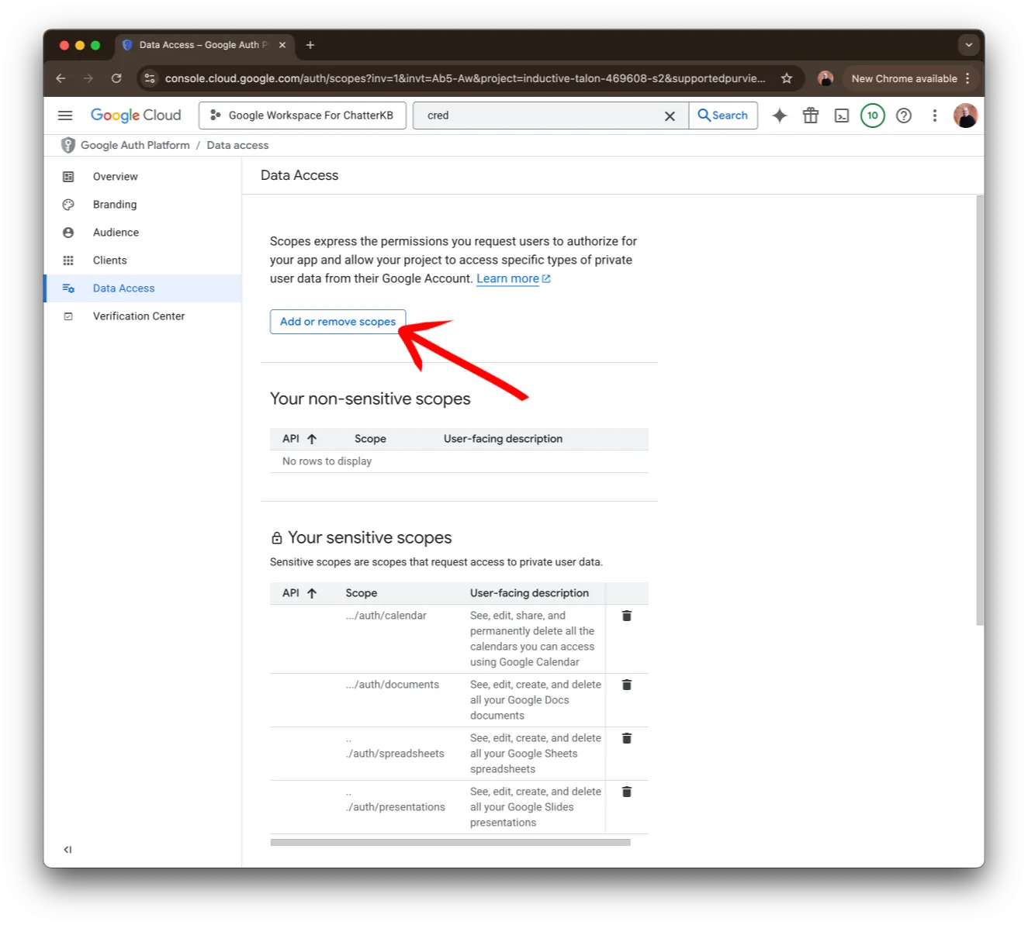Screen dimensions: 1028x925
Task: Click the No rows to display text
Action: tap(327, 461)
